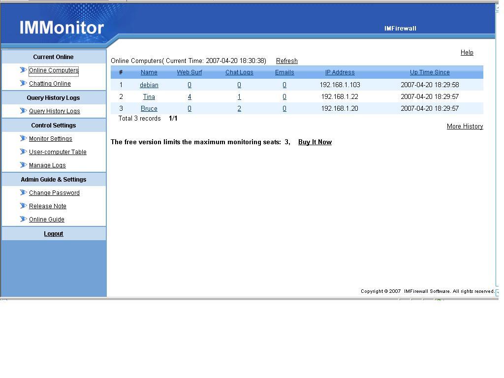Click arrow icon beside Release Note

pyautogui.click(x=23, y=205)
